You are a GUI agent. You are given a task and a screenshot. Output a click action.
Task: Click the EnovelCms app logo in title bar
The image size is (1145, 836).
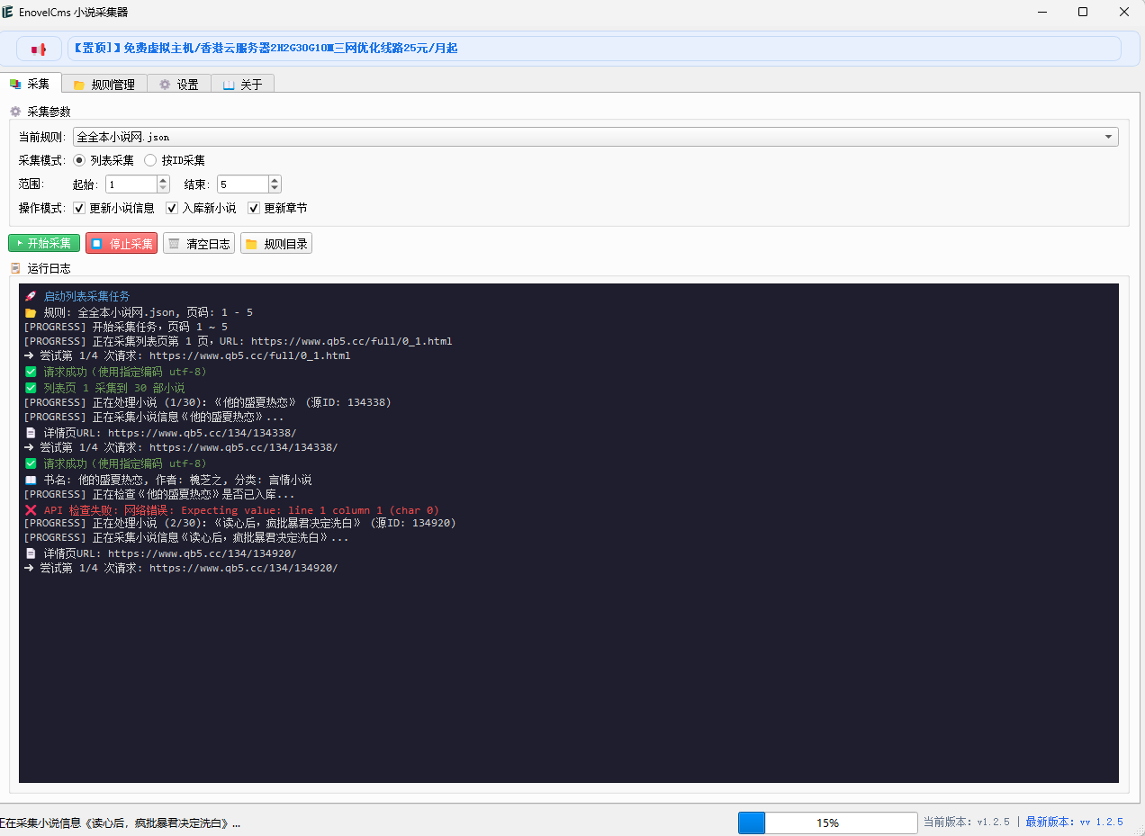pyautogui.click(x=7, y=12)
